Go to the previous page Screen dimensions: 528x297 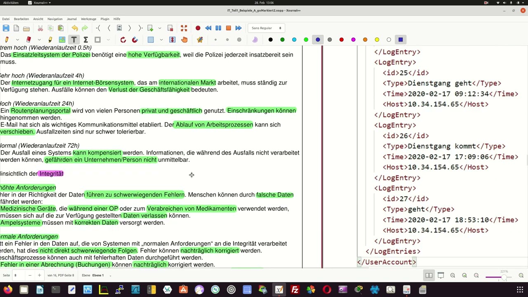108,28
